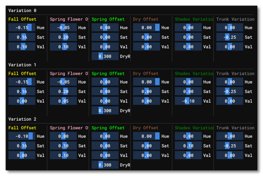The height and width of the screenshot is (176, 263).
Task: Click Variation 1 Spring Offset Hue slider
Action: tap(105, 82)
